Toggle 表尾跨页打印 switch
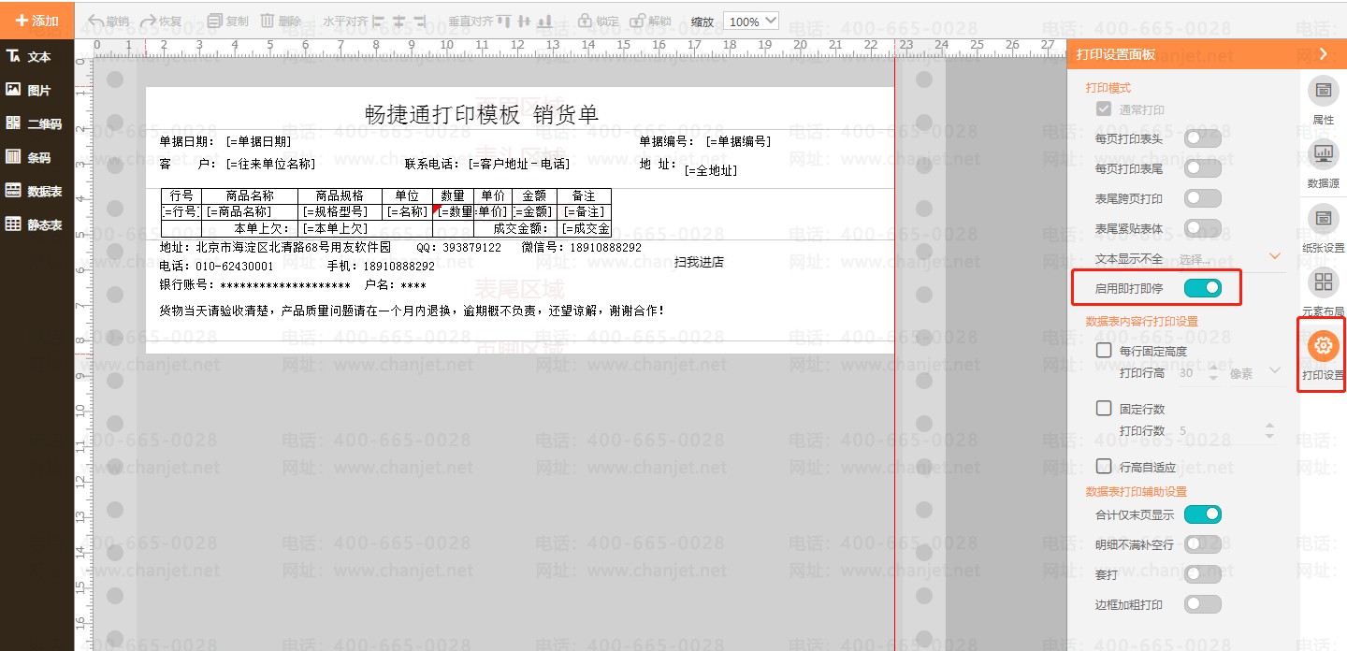Viewport: 1347px width, 651px height. (x=1203, y=198)
